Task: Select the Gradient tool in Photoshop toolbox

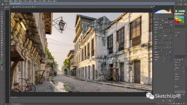Action: 2,38
